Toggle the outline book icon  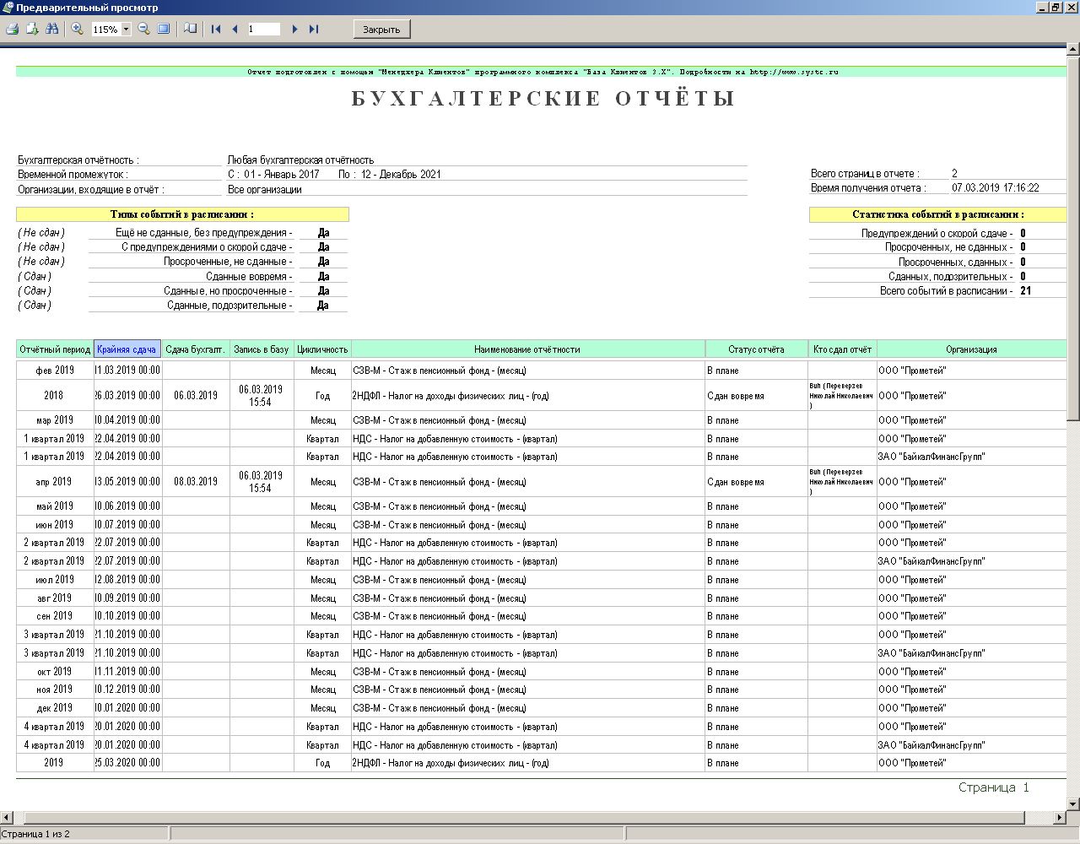pyautogui.click(x=191, y=29)
